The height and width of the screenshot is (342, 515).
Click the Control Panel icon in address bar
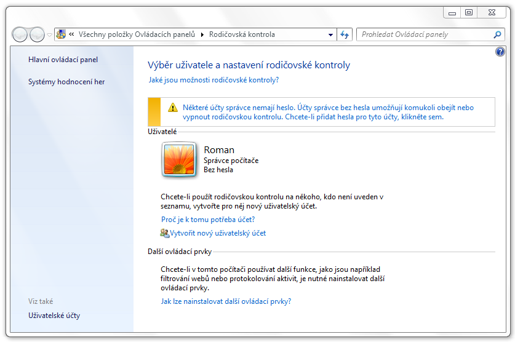[61, 34]
